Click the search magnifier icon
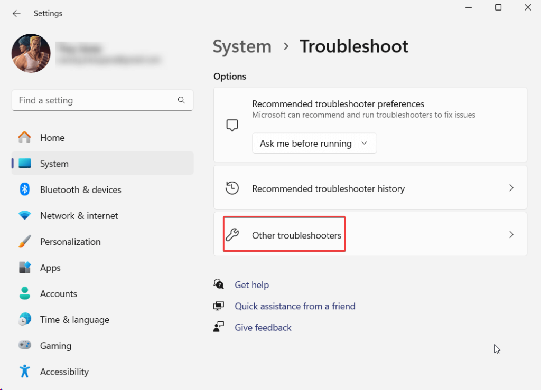This screenshot has height=390, width=541. coord(181,100)
